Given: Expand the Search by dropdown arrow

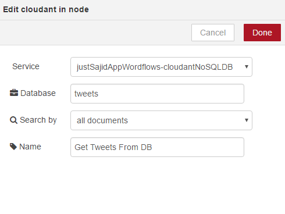Looking at the screenshot, I should (x=247, y=120).
